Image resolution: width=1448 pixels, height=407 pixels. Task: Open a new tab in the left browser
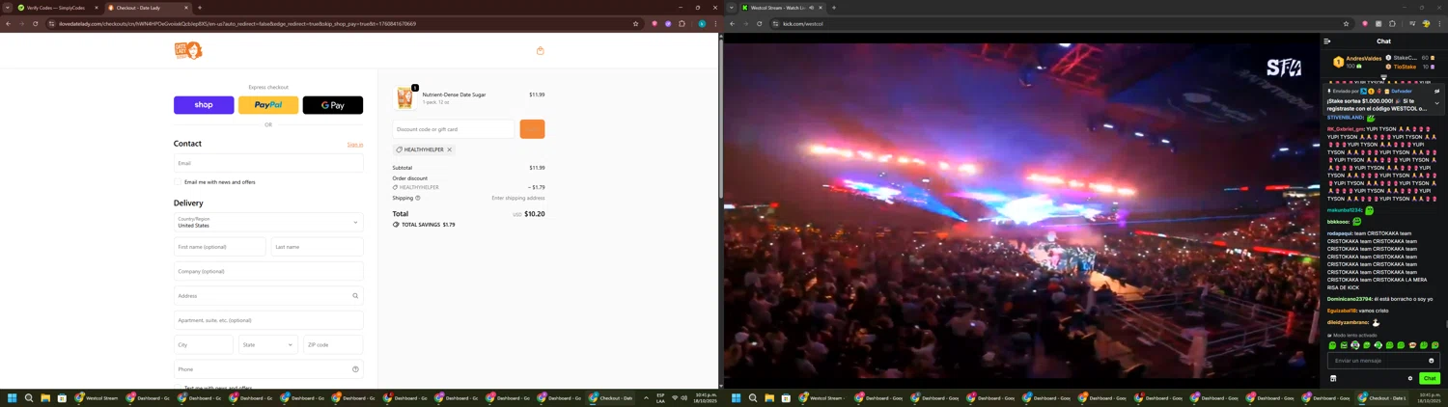coord(200,8)
